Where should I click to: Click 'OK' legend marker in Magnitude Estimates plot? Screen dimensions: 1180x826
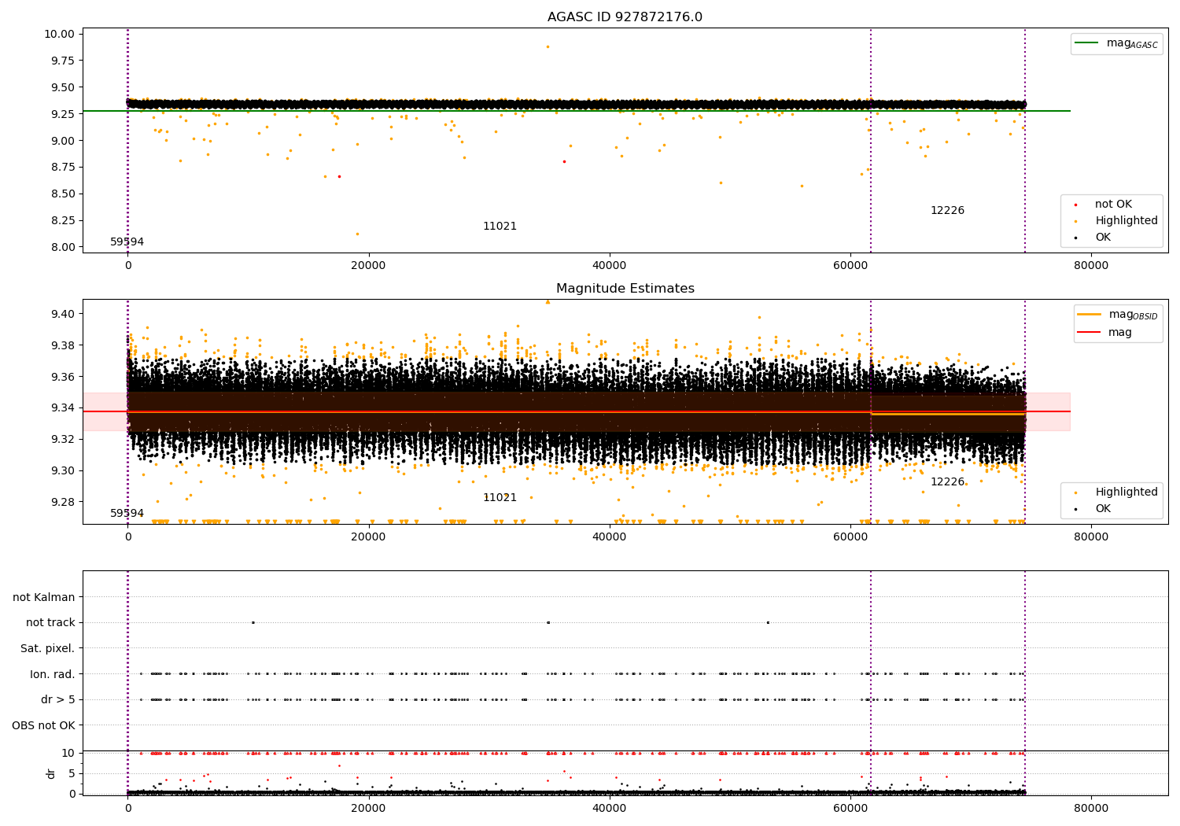tap(1075, 509)
